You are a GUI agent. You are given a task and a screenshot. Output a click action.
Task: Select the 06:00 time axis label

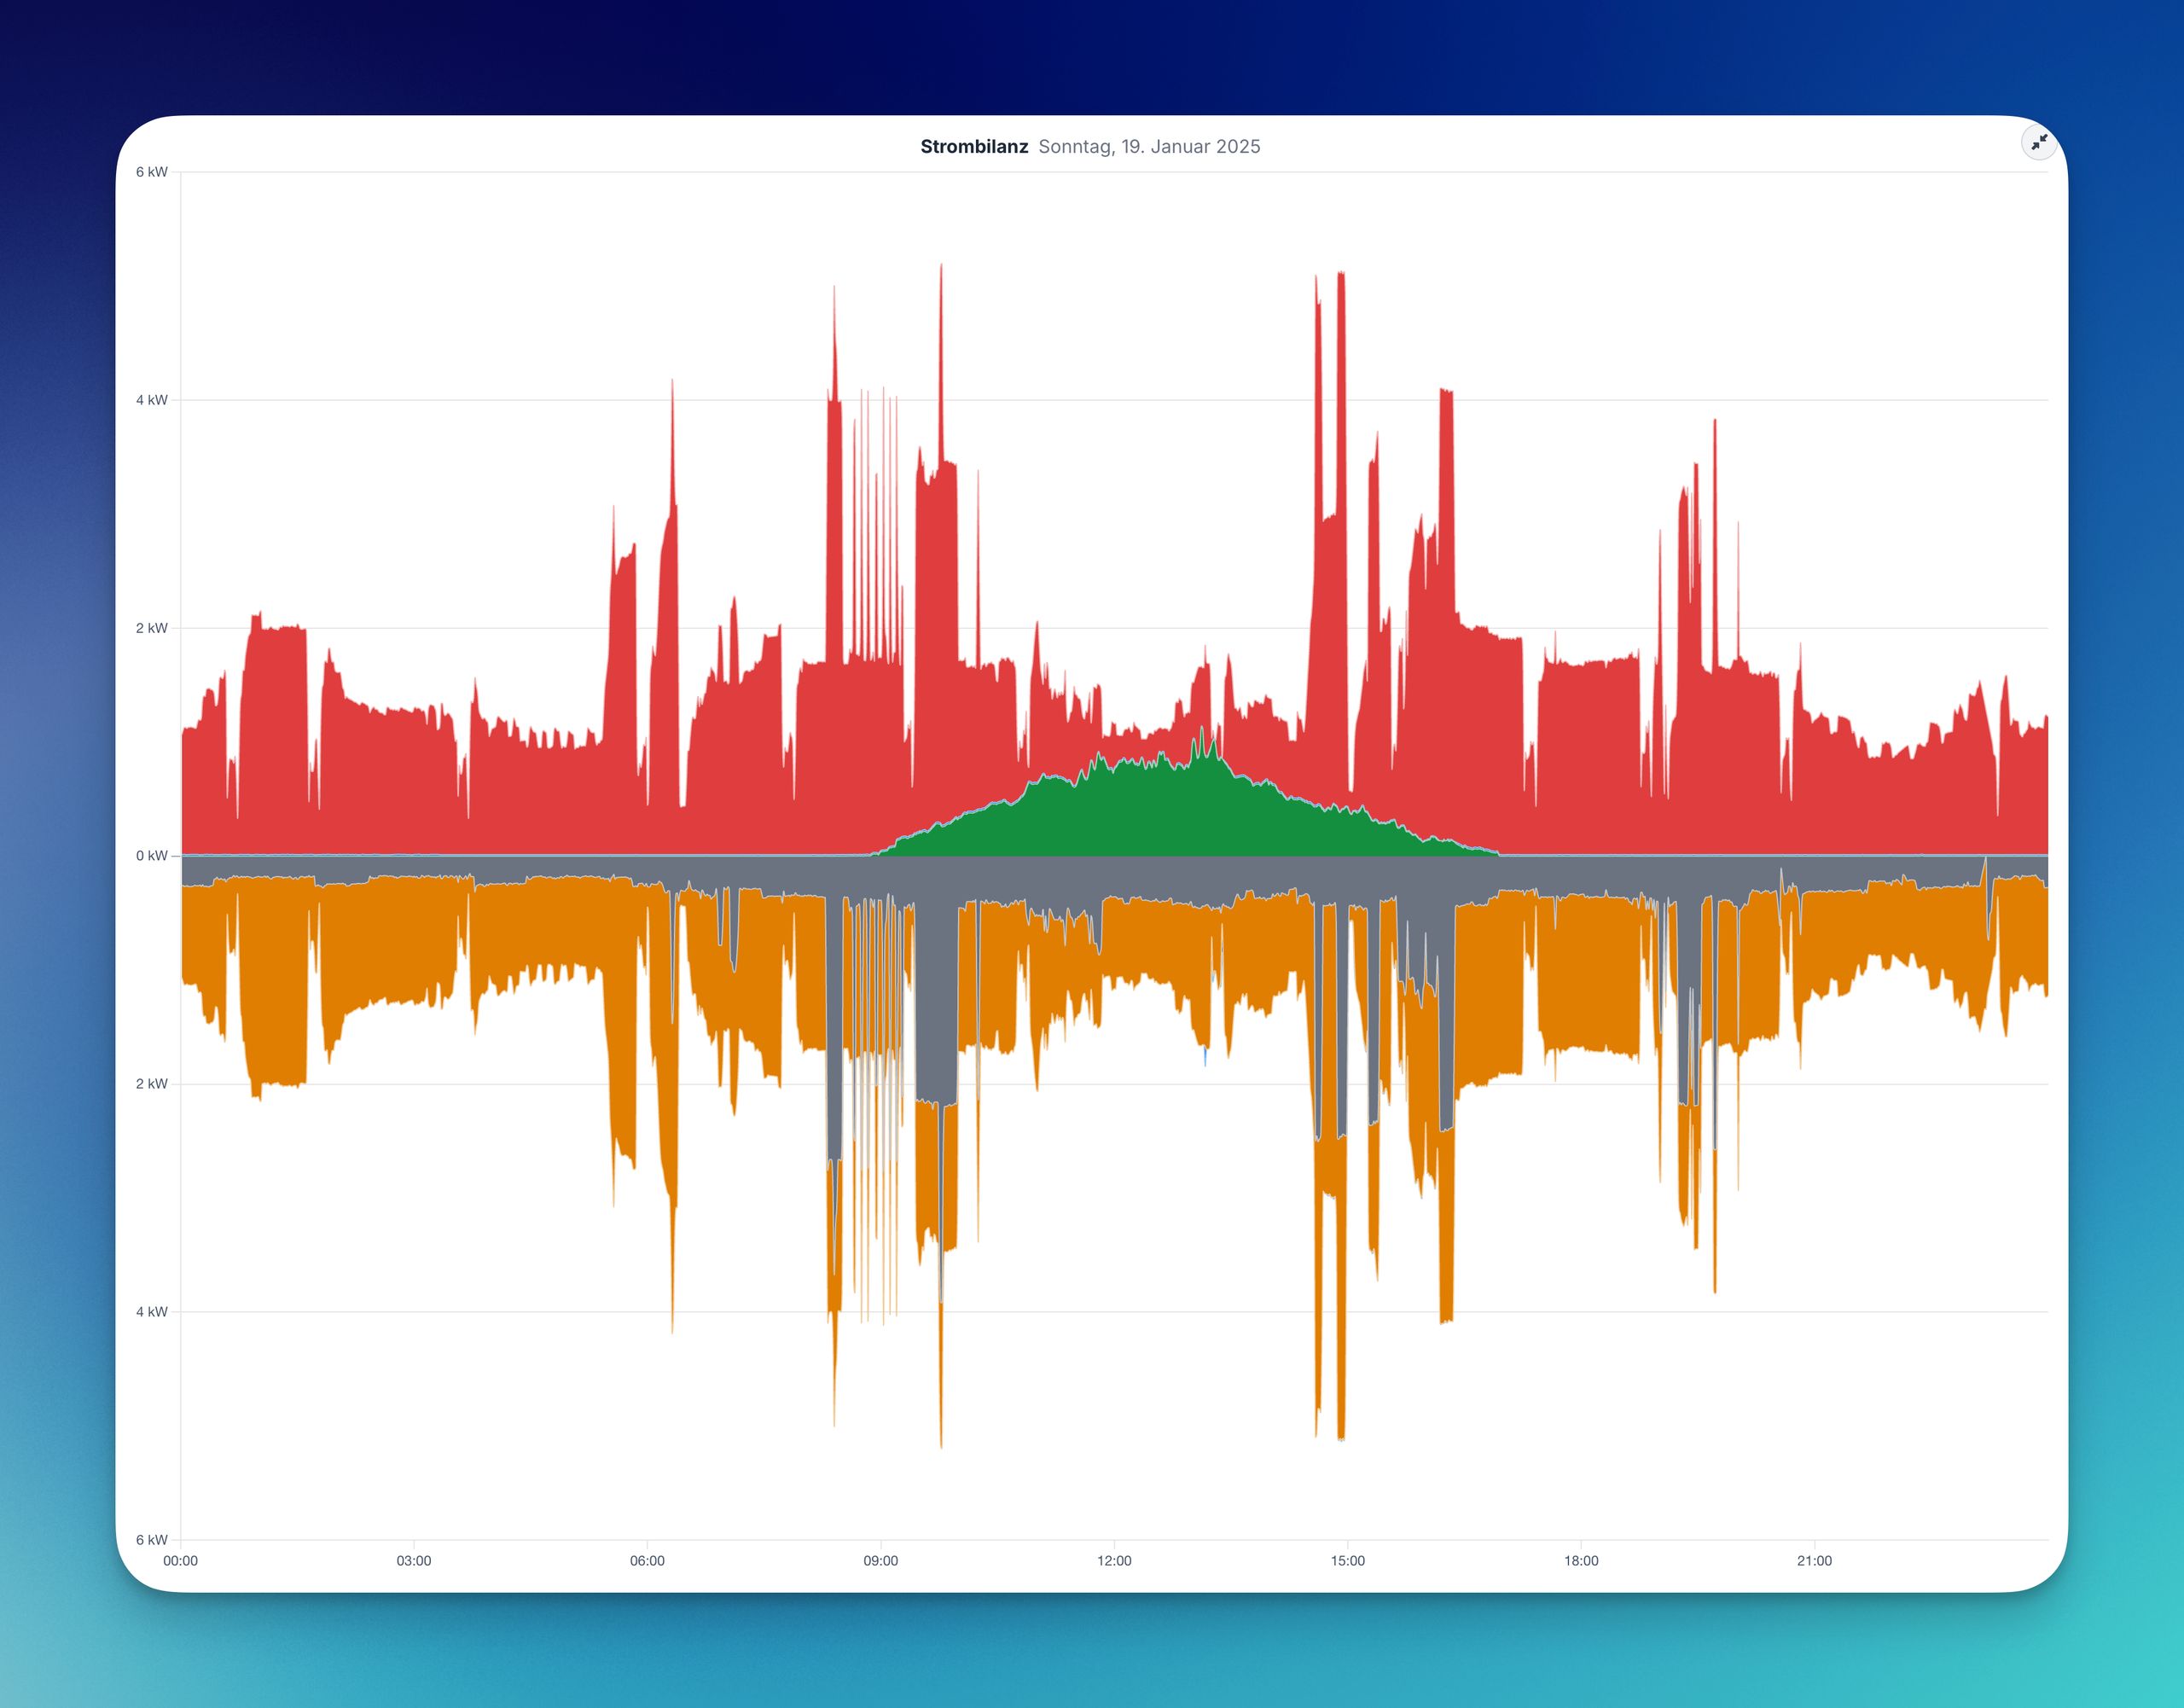click(x=647, y=1561)
